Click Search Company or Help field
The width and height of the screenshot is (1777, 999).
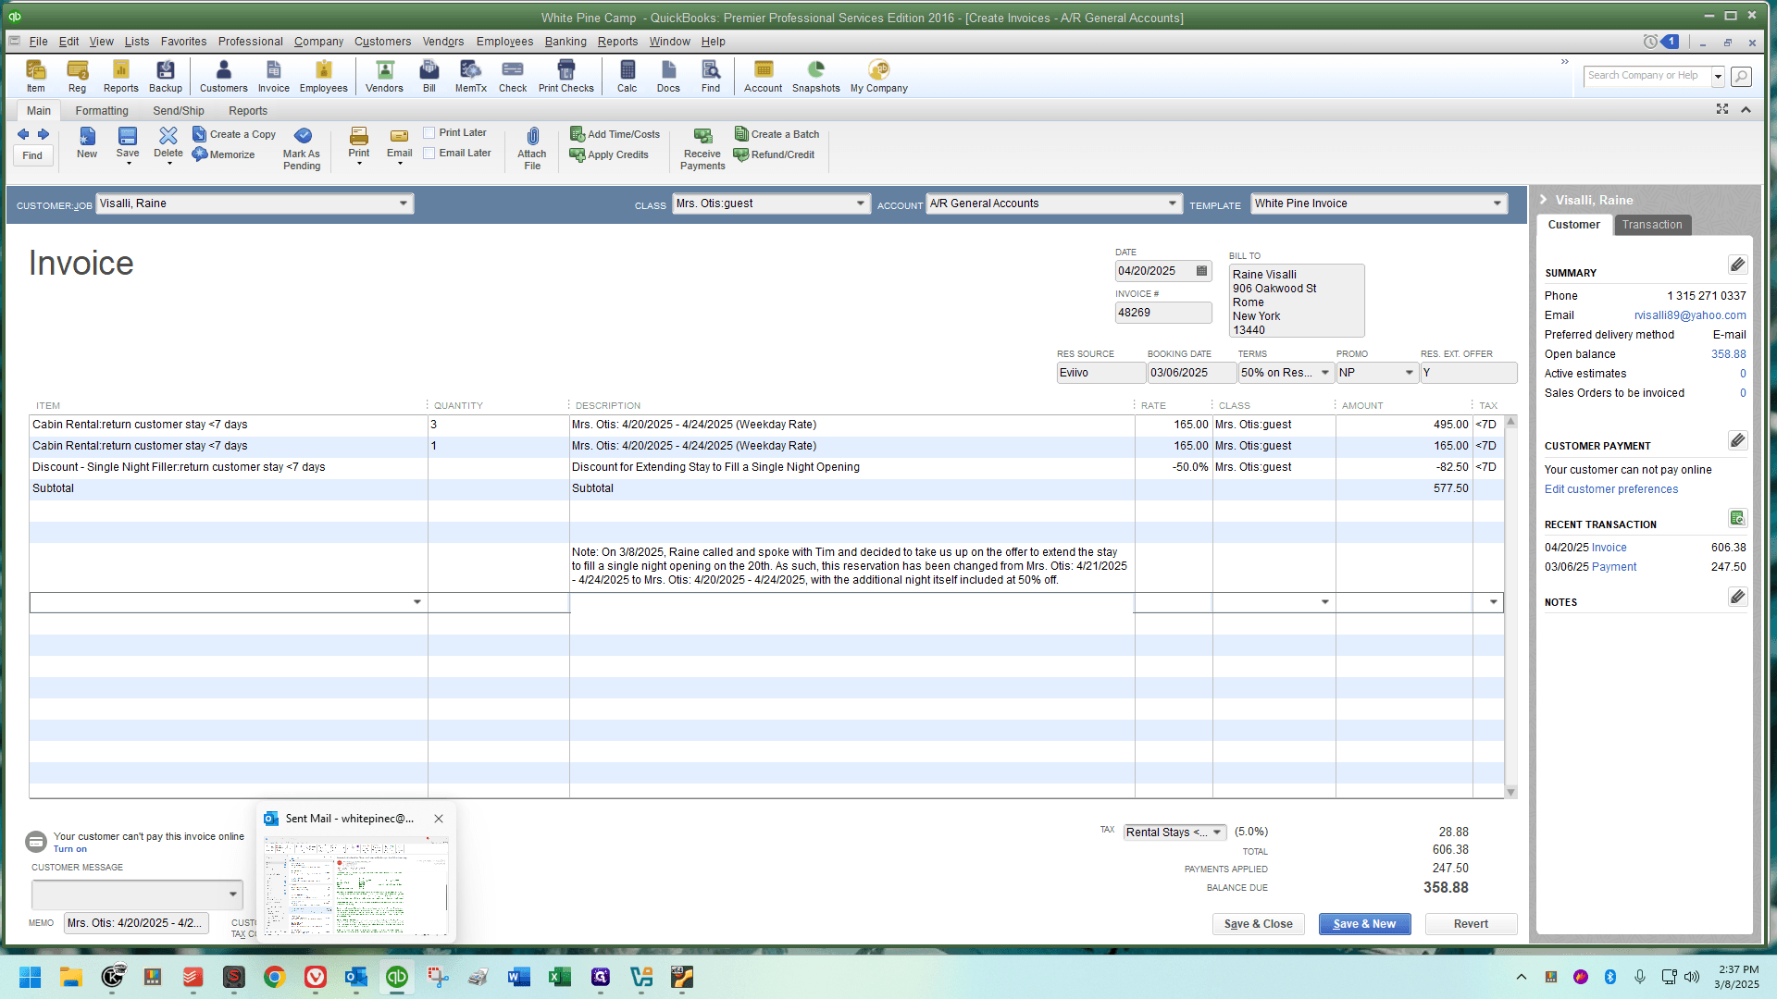tap(1647, 76)
